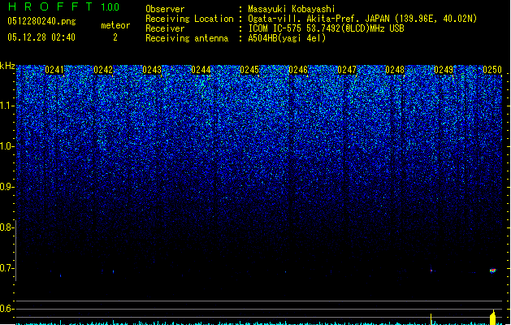Click the Receiver field label
Image resolution: width=511 pixels, height=325 pixels.
click(x=165, y=28)
